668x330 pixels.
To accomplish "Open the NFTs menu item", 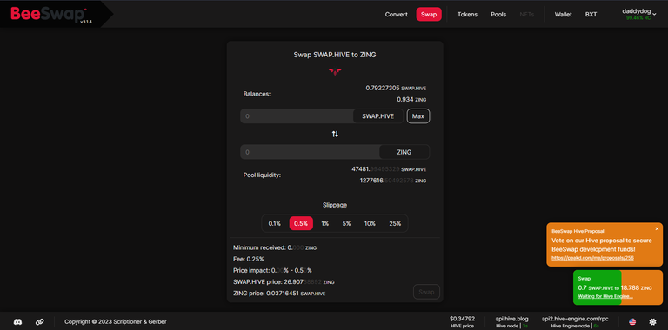I will coord(526,15).
